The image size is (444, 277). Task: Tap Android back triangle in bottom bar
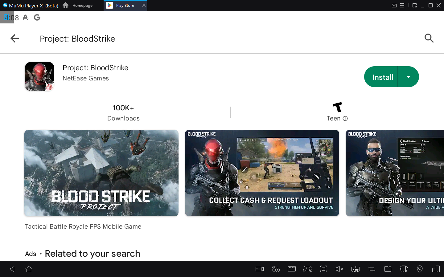[12, 269]
